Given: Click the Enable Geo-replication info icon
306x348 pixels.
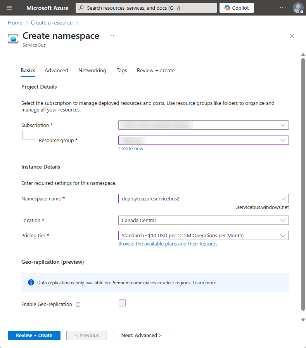Looking at the screenshot, I should [x=78, y=304].
